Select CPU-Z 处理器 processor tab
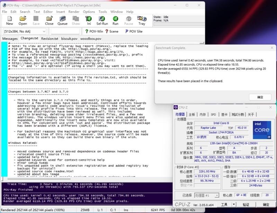The width and height of the screenshot is (277, 213). coord(180,114)
